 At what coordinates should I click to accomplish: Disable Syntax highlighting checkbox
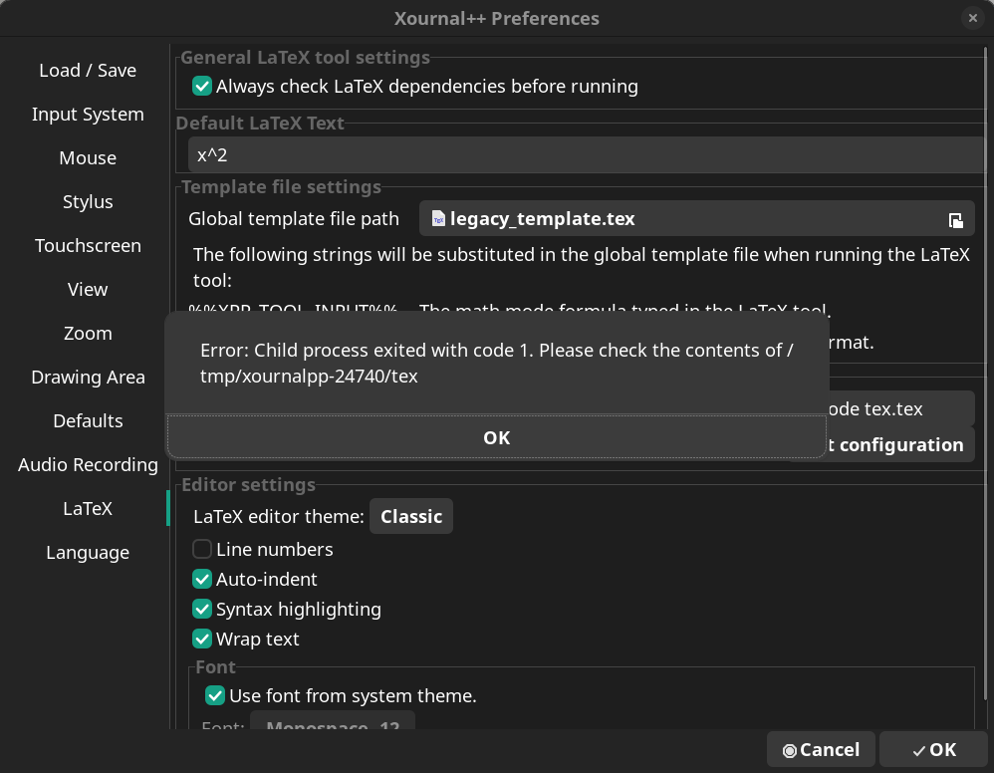[x=201, y=609]
